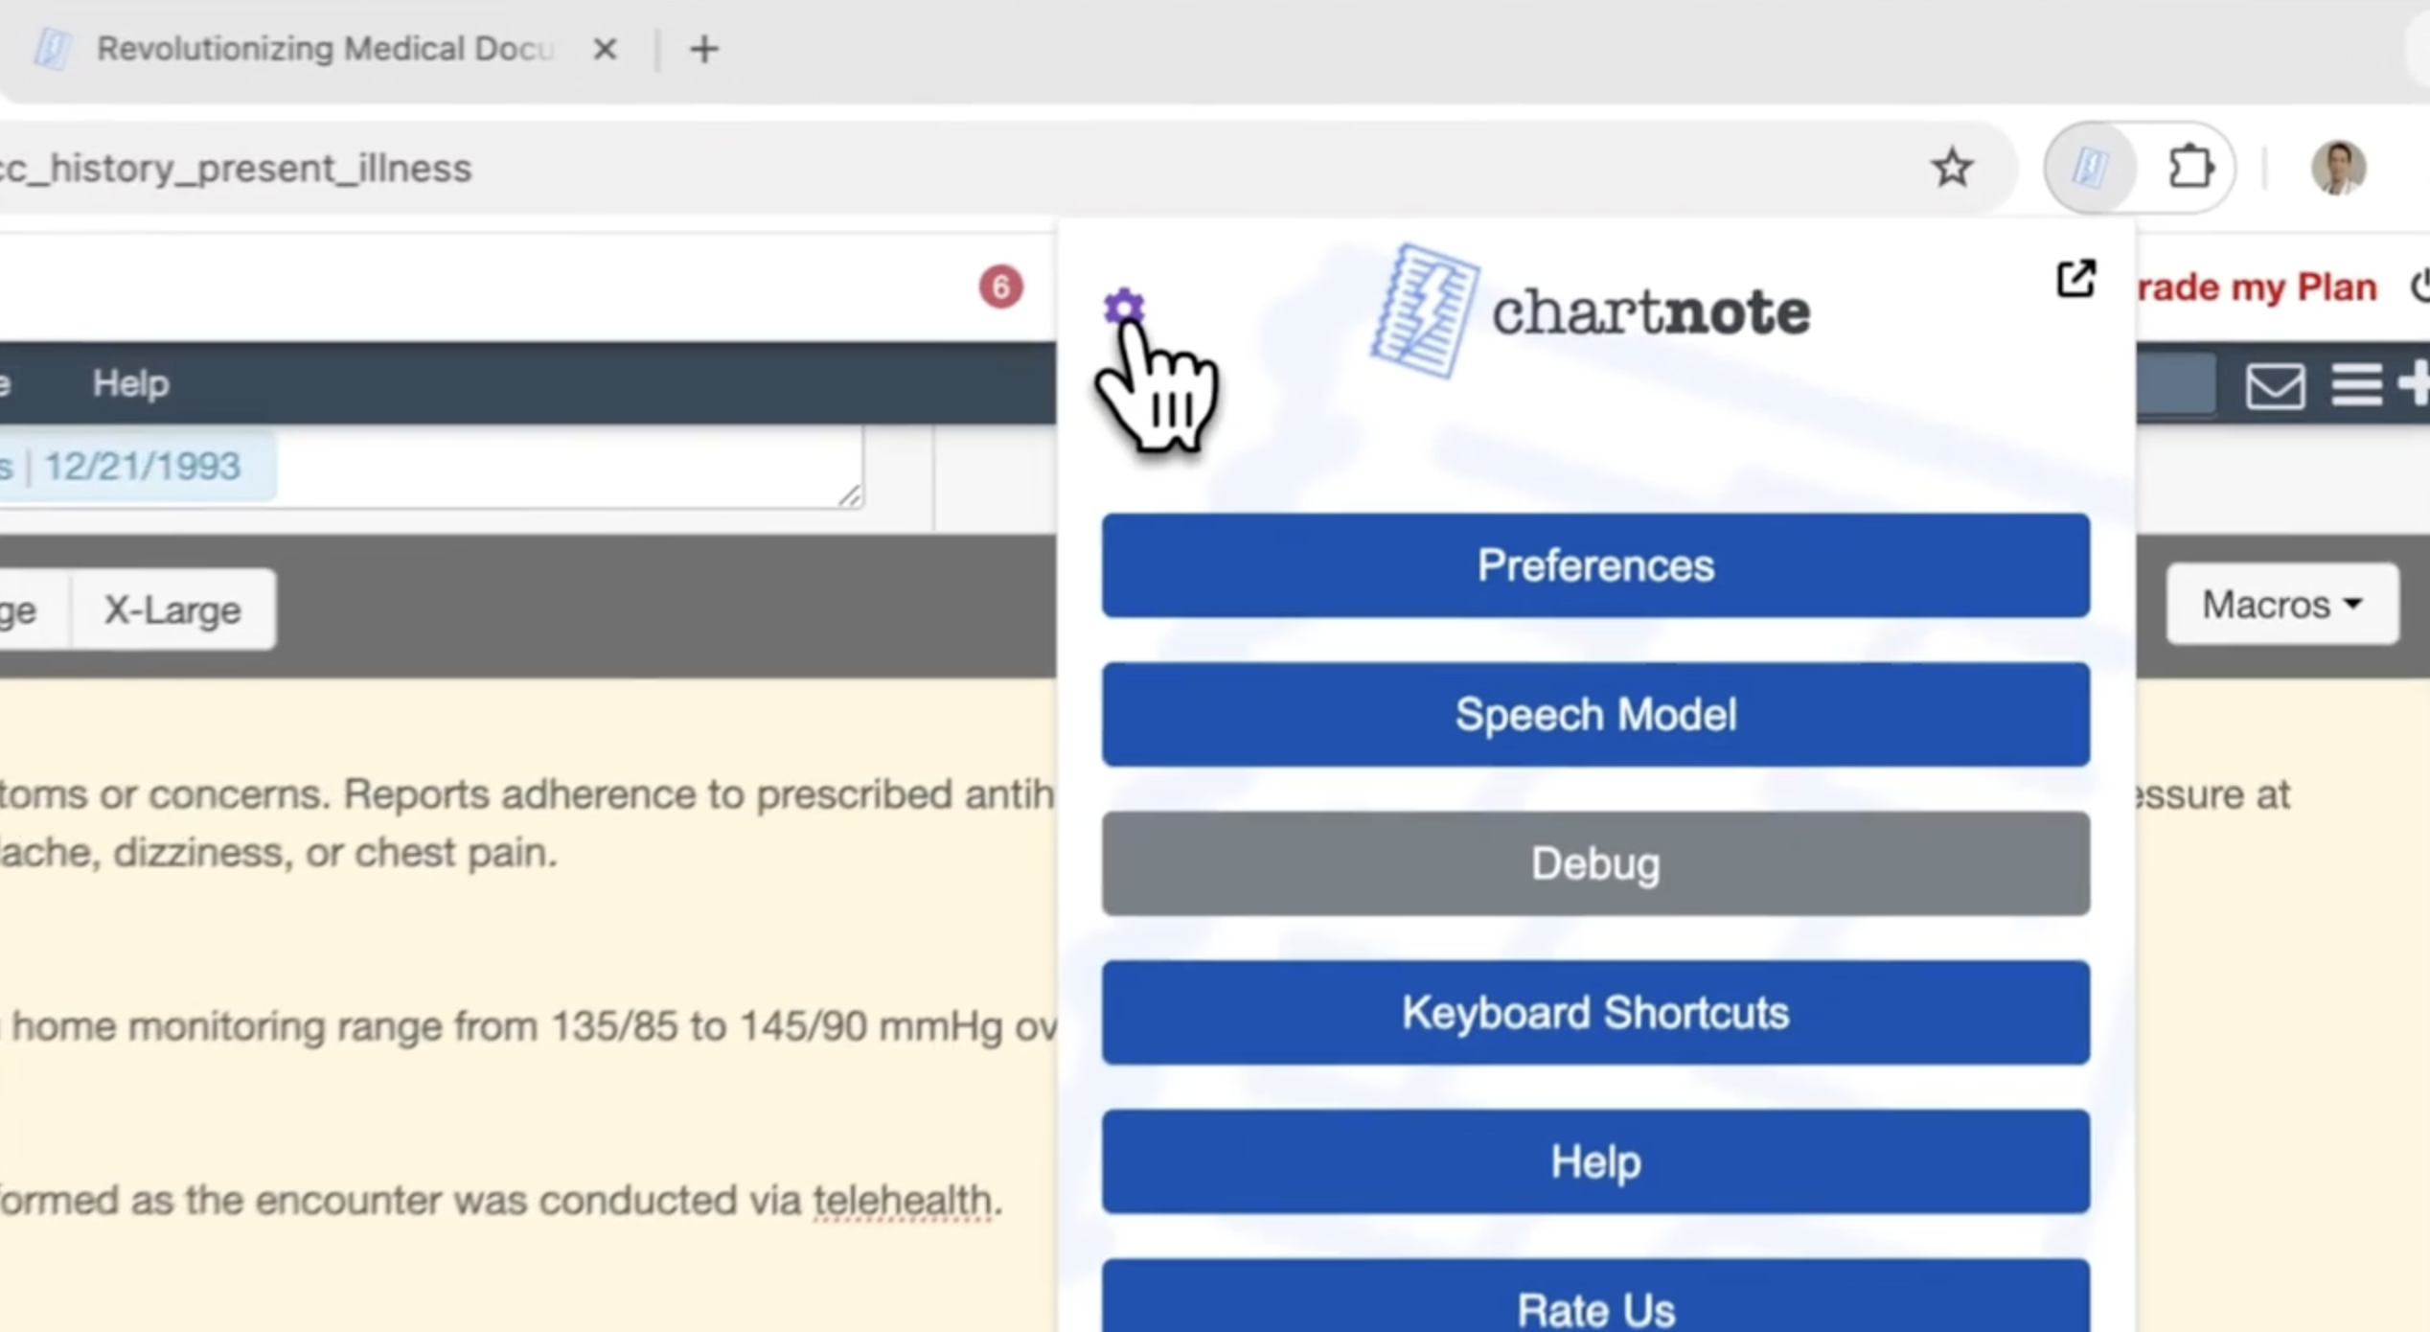
Task: Bookmark this page with the star icon
Action: coord(1952,169)
